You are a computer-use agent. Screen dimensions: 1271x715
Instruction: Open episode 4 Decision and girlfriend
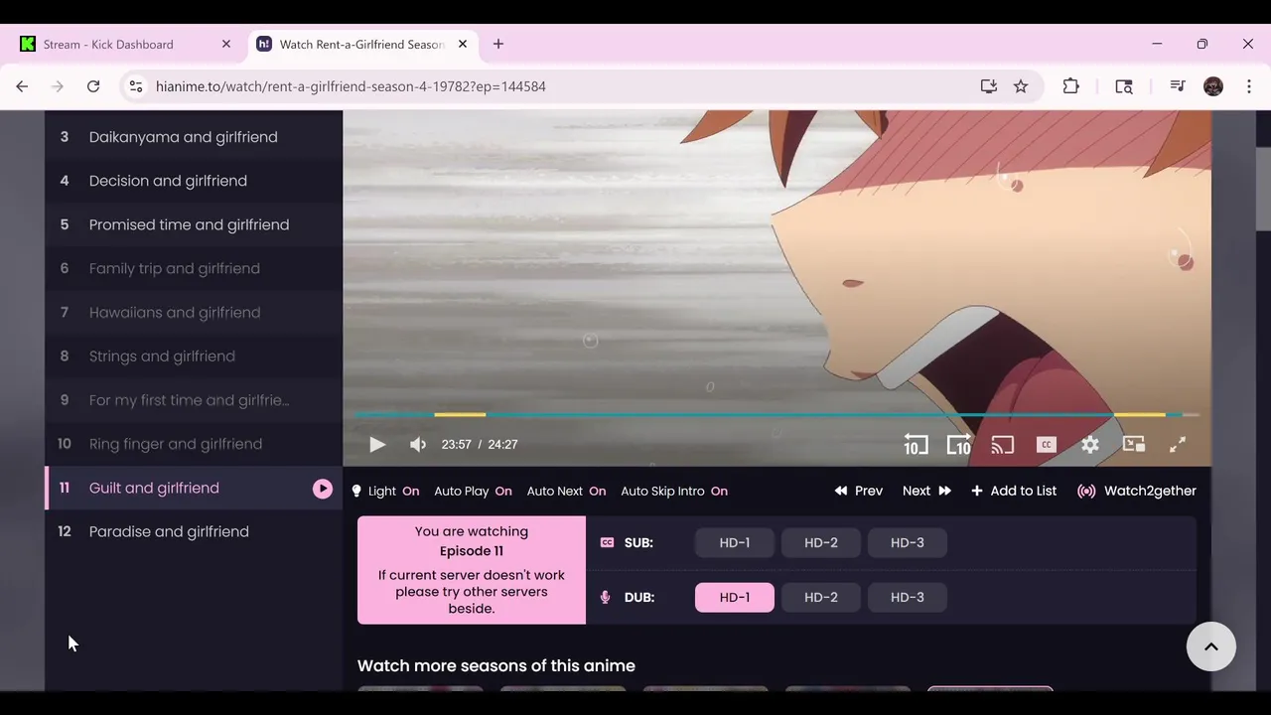point(194,181)
